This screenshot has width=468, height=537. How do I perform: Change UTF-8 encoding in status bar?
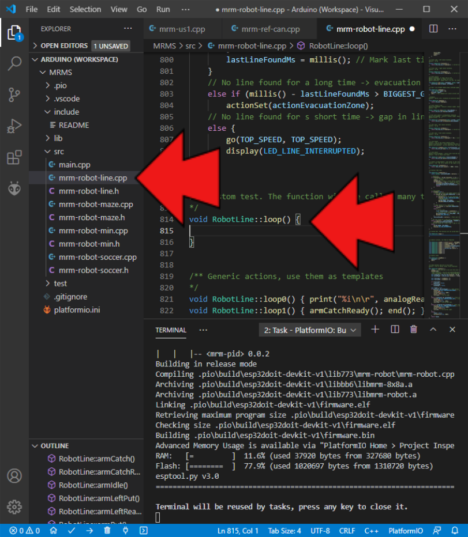pos(320,531)
